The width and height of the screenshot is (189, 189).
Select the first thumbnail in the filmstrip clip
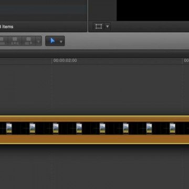coord(9,128)
